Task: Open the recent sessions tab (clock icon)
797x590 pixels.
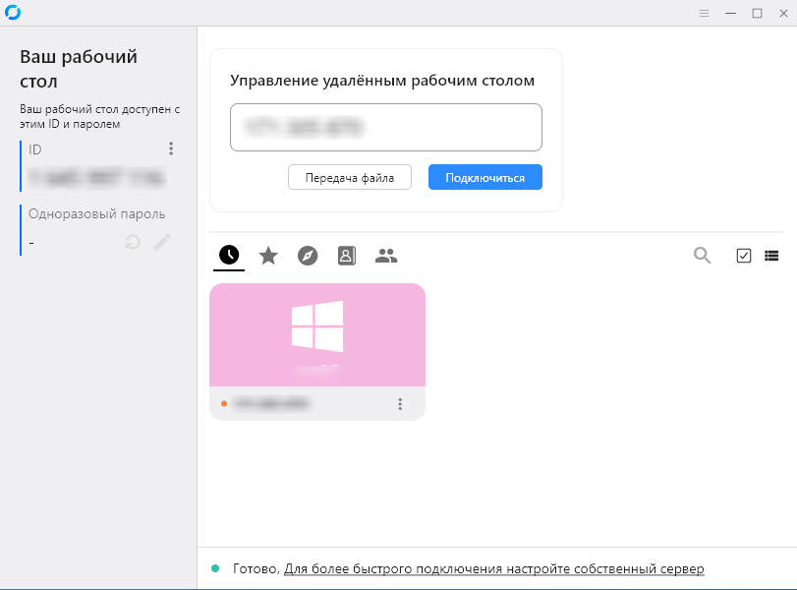Action: tap(228, 255)
